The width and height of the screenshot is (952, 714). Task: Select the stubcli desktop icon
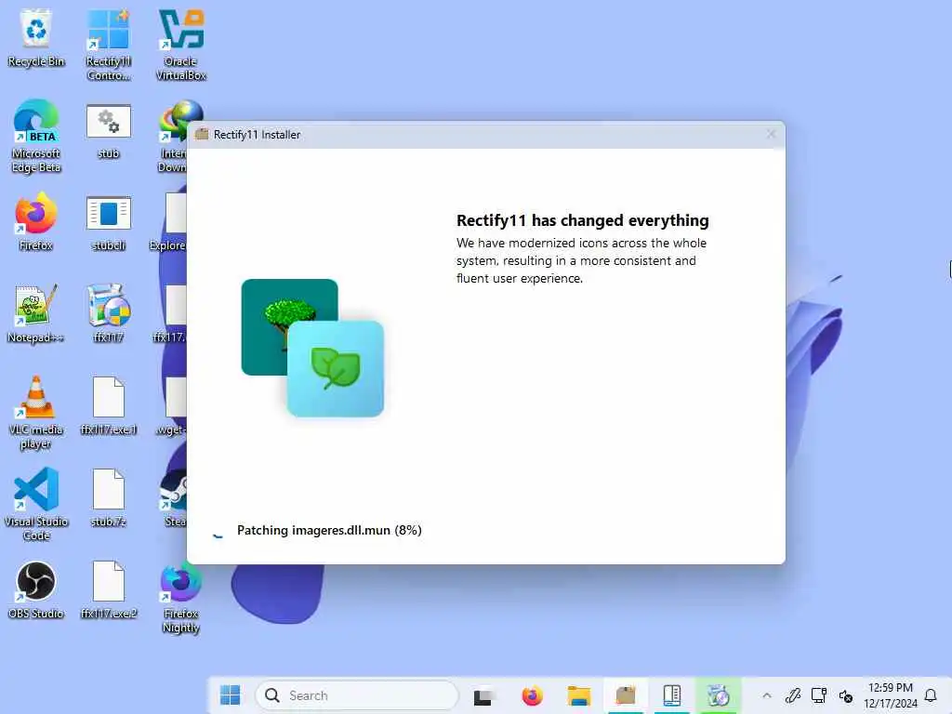click(108, 222)
